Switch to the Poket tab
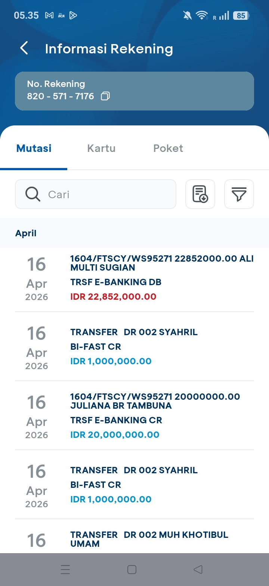Viewport: 269px width, 586px height. click(168, 148)
